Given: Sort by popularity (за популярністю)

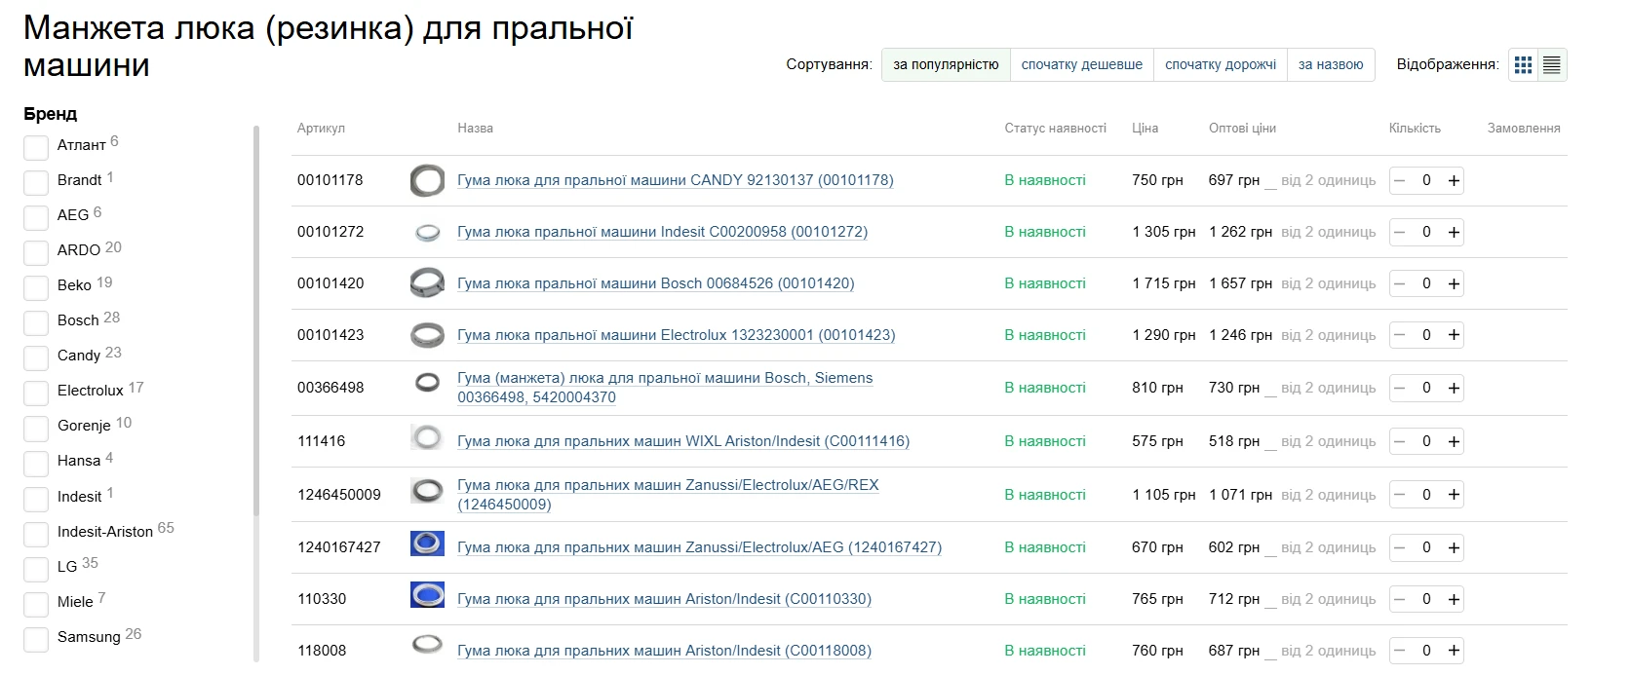Looking at the screenshot, I should pyautogui.click(x=946, y=64).
